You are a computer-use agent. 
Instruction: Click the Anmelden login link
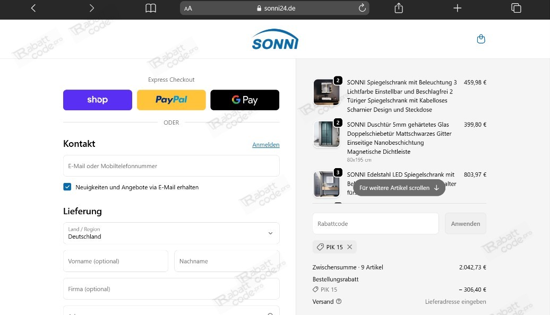pyautogui.click(x=265, y=145)
